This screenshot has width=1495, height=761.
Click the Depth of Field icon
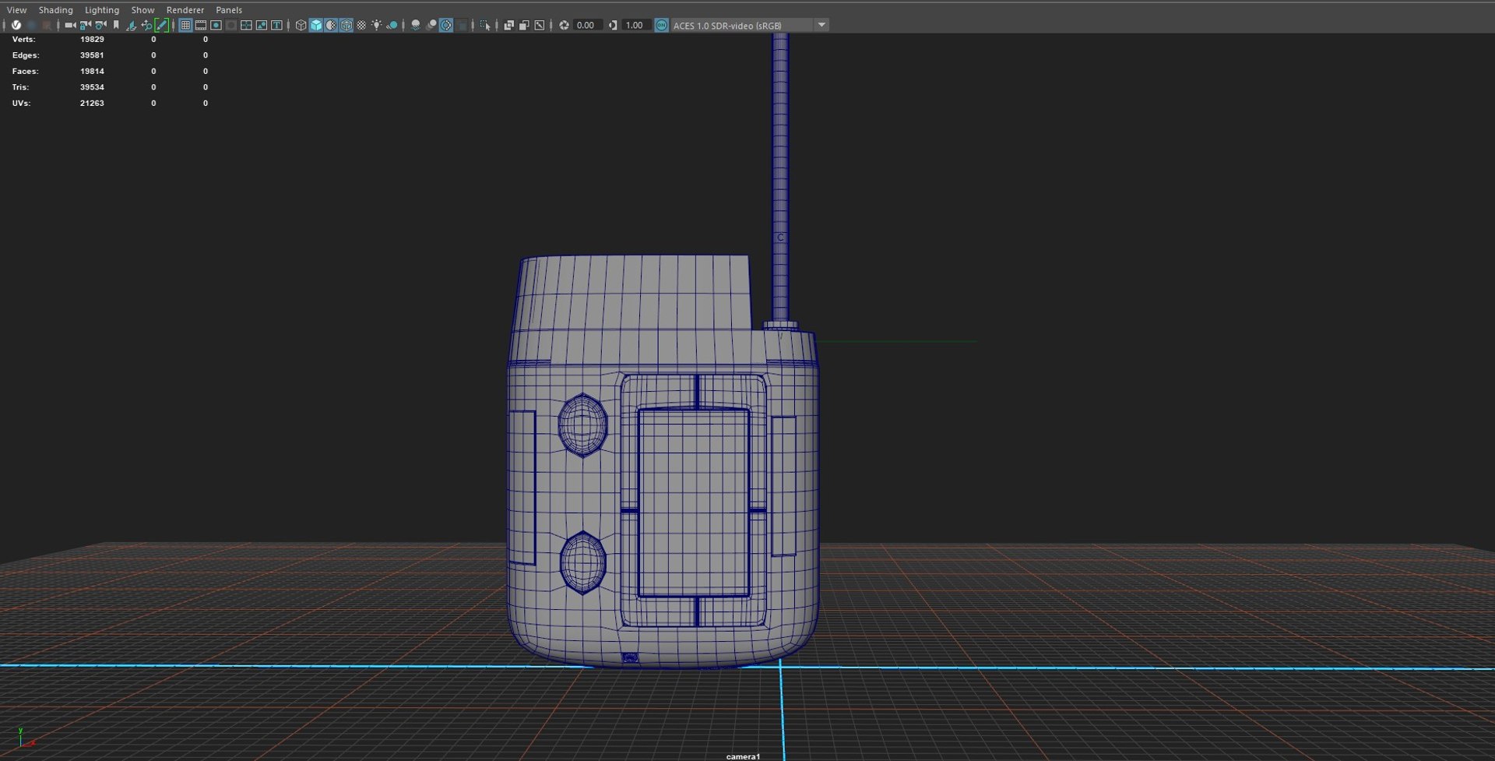click(462, 25)
